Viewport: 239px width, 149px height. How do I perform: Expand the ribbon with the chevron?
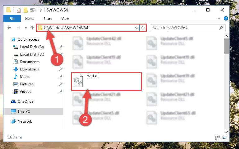click(219, 18)
